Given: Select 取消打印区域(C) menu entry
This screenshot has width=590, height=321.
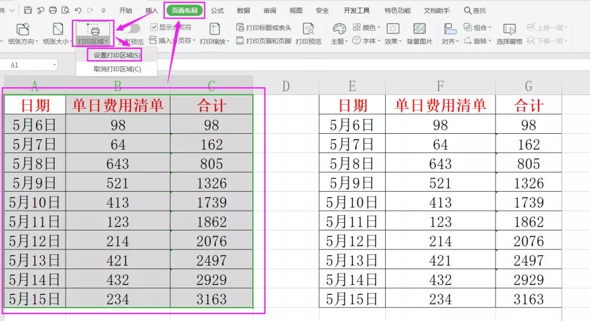Looking at the screenshot, I should click(x=117, y=69).
